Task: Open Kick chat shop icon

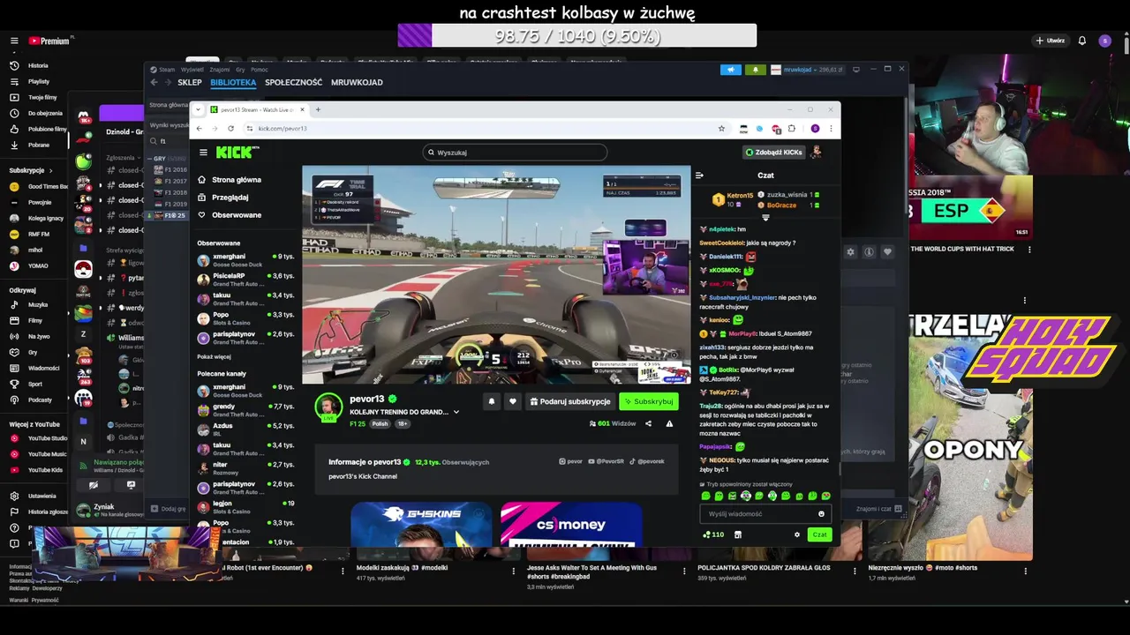Action: 738,534
